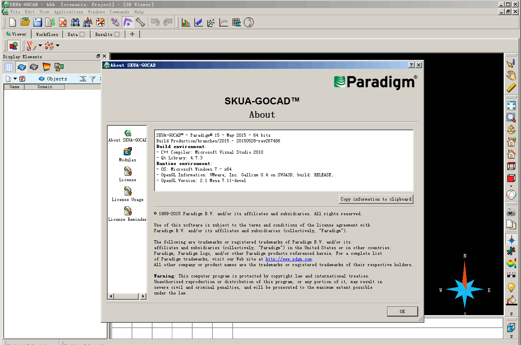This screenshot has width=521, height=345.
Task: Click the OK button in About dialog
Action: pyautogui.click(x=402, y=311)
